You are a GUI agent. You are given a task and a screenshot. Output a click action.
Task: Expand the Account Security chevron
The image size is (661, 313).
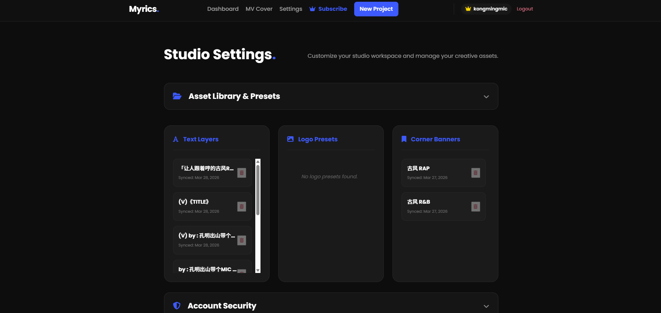486,306
